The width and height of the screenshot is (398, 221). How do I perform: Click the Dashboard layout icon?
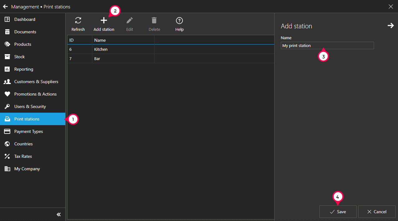pos(7,19)
